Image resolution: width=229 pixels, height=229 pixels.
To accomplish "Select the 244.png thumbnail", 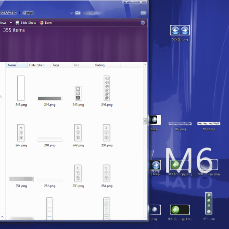I will click(50, 99).
